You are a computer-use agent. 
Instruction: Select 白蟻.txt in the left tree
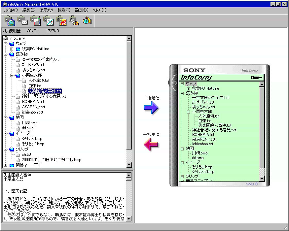pyautogui.click(x=35, y=86)
